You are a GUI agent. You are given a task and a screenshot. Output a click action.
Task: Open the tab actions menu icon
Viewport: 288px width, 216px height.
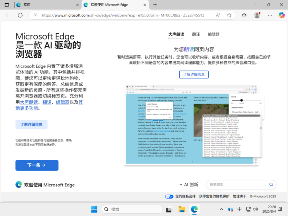click(x=7, y=5)
